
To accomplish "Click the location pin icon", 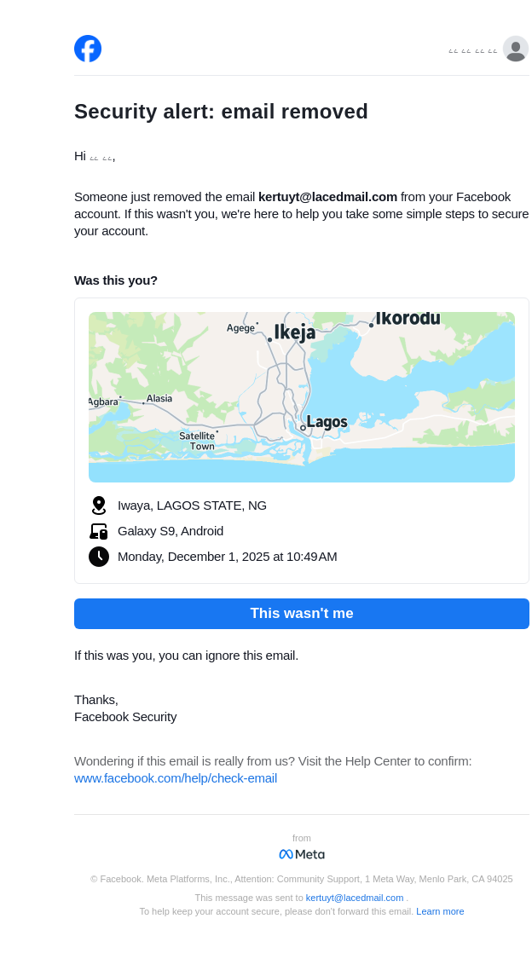I will (99, 505).
